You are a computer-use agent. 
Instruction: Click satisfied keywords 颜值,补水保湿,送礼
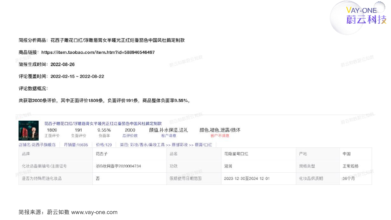pos(168,130)
